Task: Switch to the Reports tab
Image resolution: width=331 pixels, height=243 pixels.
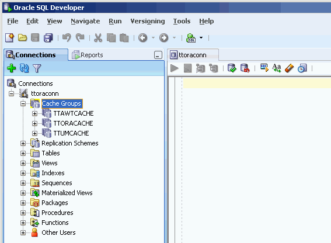Action: click(x=88, y=55)
